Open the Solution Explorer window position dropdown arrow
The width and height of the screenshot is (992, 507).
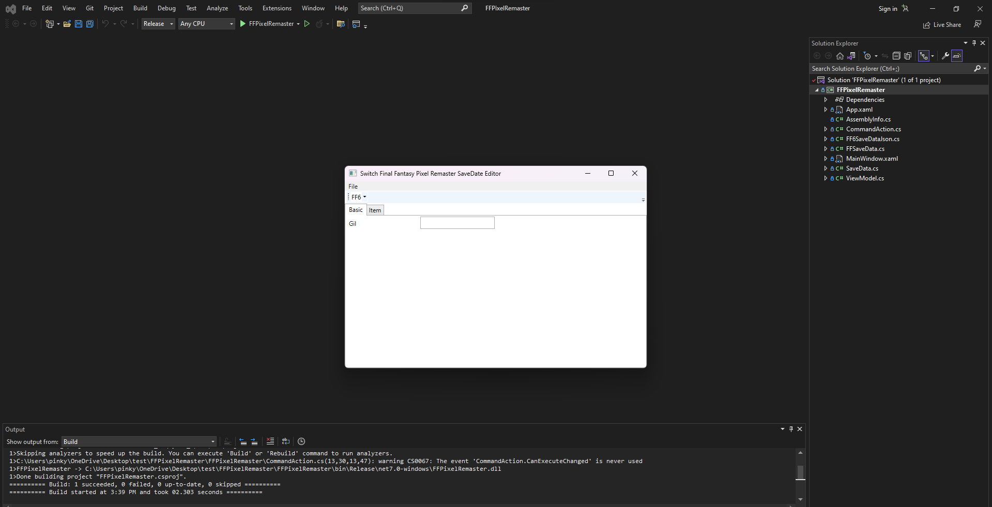pos(965,43)
